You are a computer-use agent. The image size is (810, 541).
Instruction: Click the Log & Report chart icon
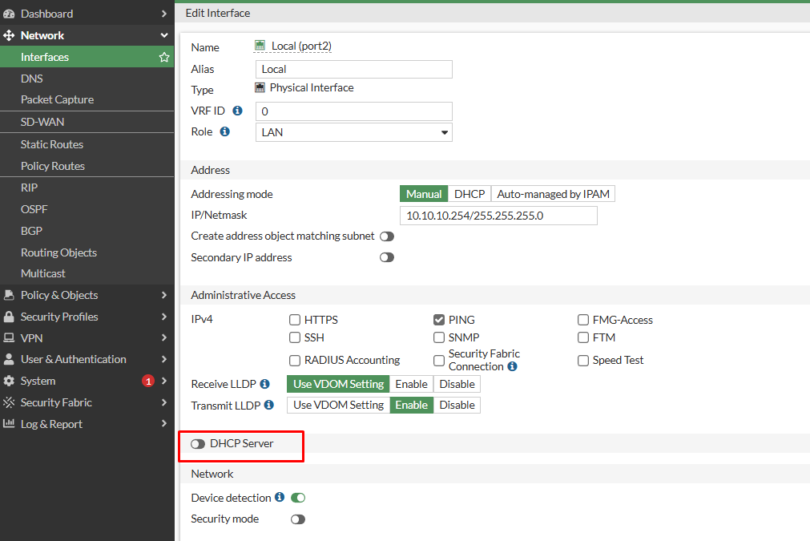(9, 424)
